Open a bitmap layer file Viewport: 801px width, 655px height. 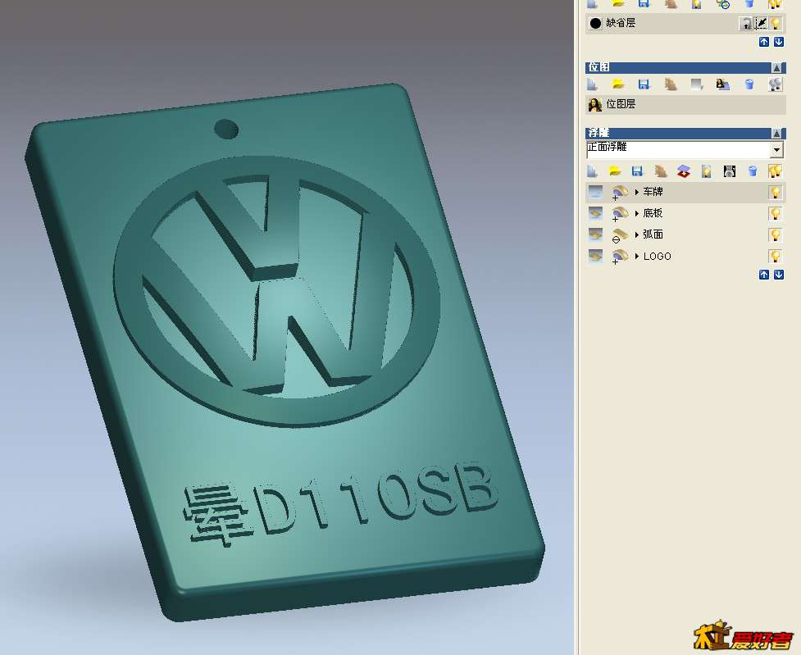(618, 84)
